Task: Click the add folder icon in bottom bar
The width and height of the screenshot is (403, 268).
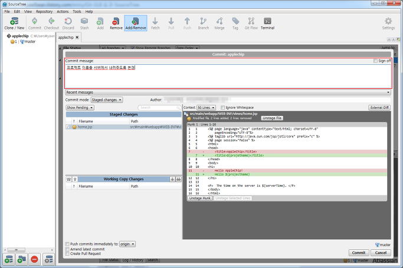Action: pos(22,259)
